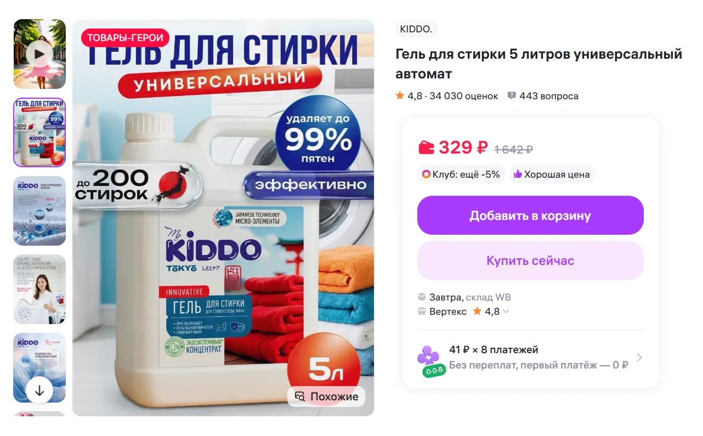The width and height of the screenshot is (703, 436).
Task: Click the questions speech bubble icon
Action: point(512,96)
